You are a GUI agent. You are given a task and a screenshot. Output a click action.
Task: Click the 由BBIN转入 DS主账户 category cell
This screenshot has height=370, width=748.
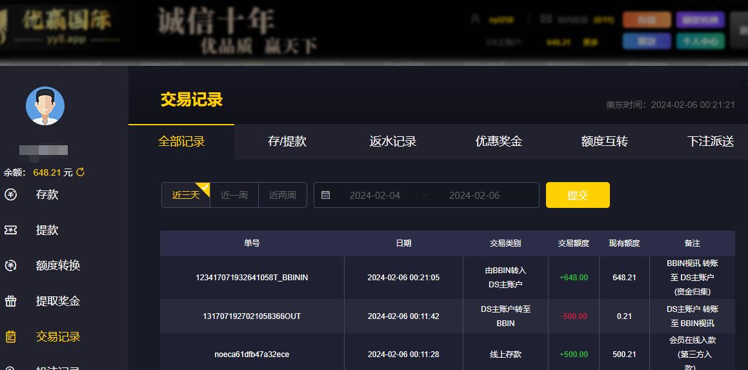tap(506, 278)
